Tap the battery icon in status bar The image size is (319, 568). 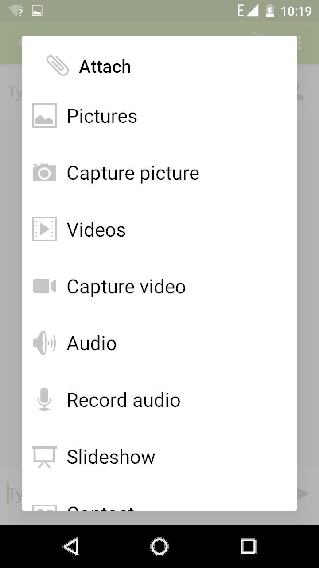pos(270,11)
